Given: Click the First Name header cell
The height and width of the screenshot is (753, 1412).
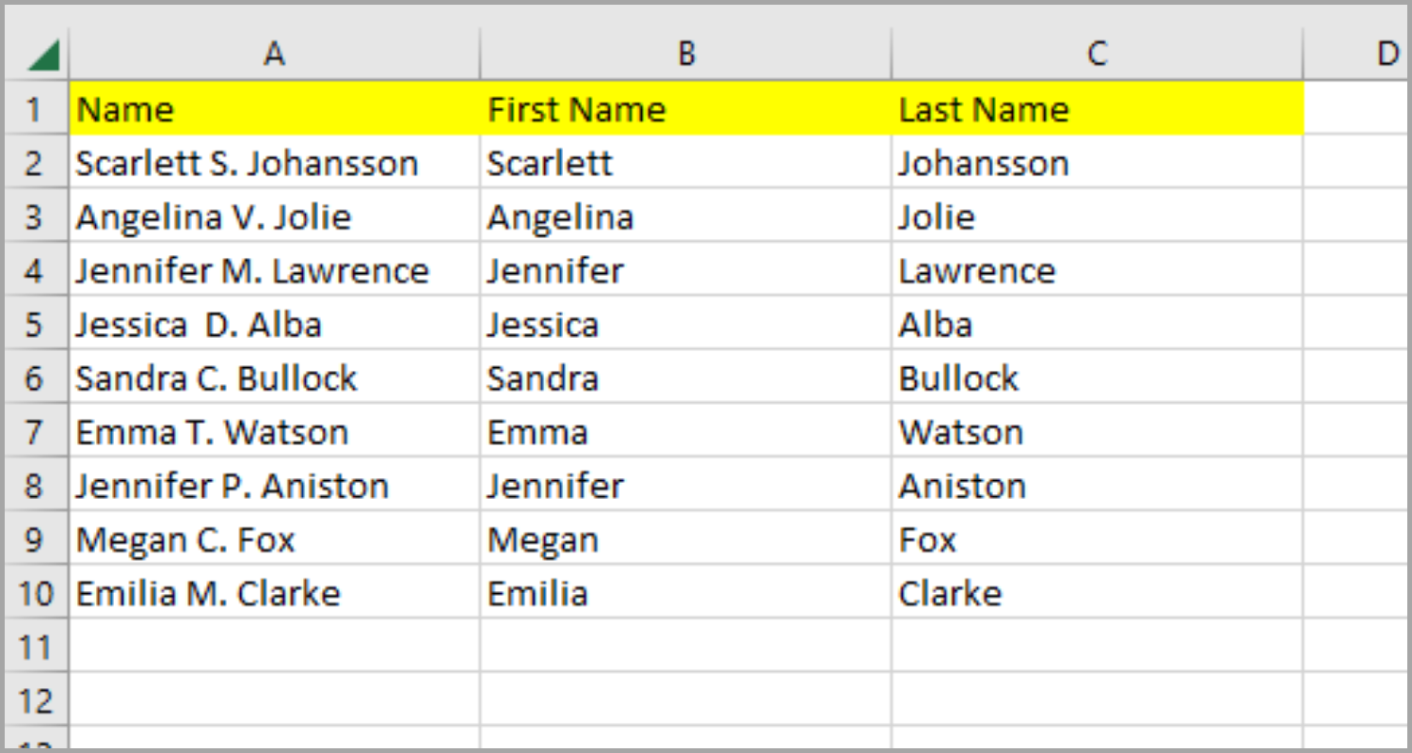Looking at the screenshot, I should pyautogui.click(x=685, y=109).
